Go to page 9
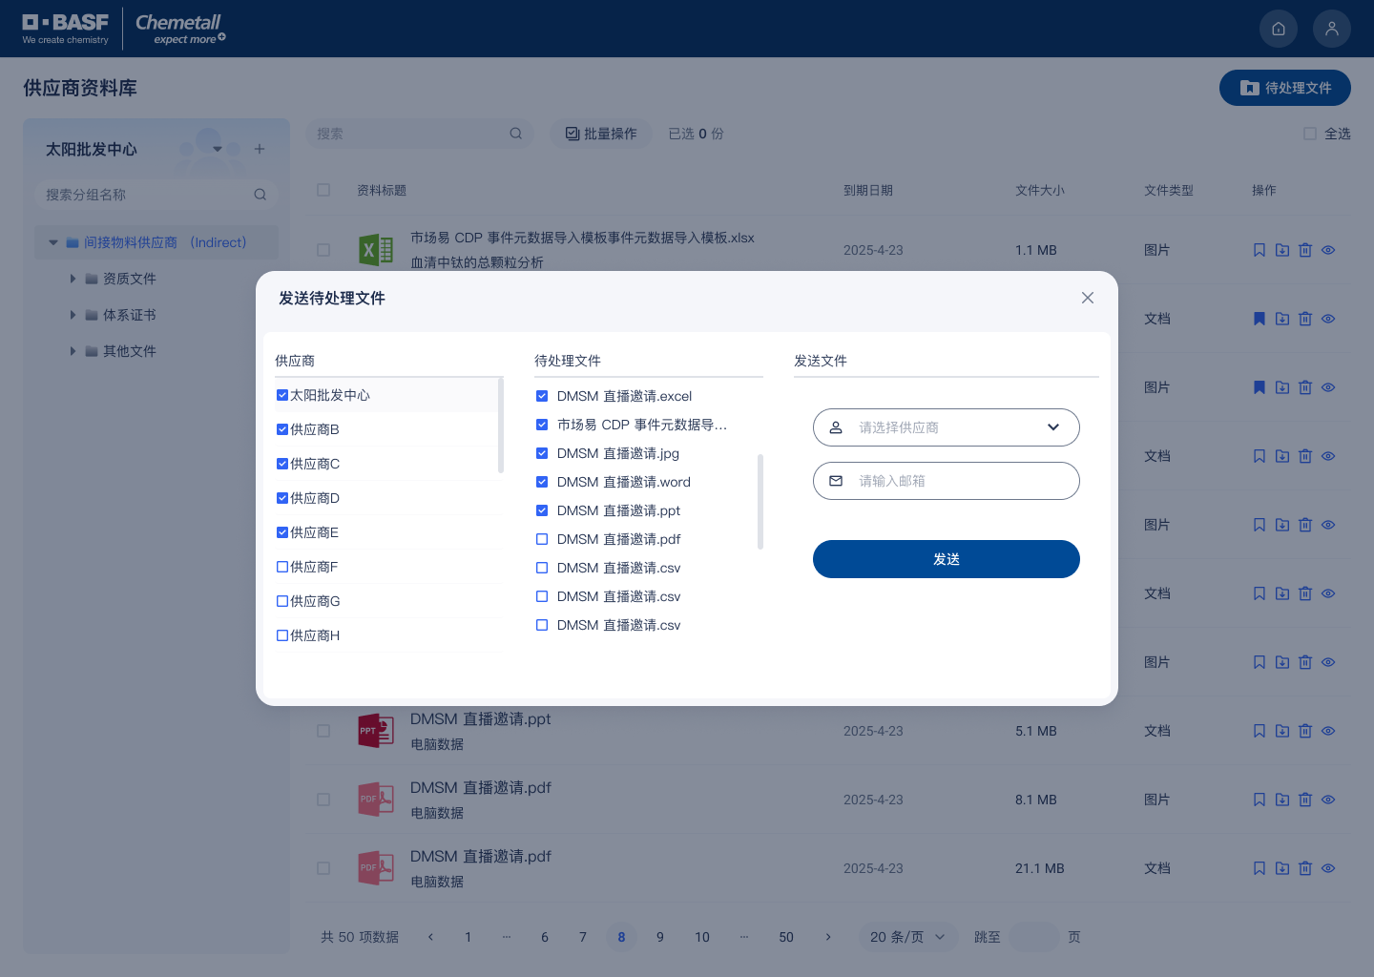The height and width of the screenshot is (977, 1374). point(660,937)
